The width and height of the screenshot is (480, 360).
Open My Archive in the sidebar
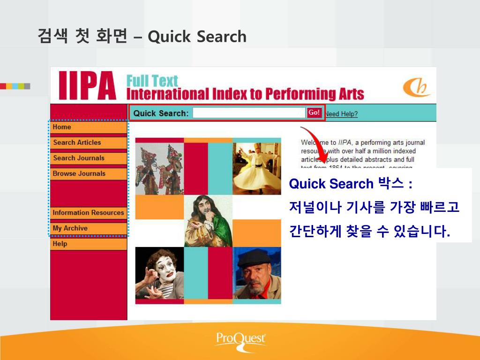click(89, 228)
